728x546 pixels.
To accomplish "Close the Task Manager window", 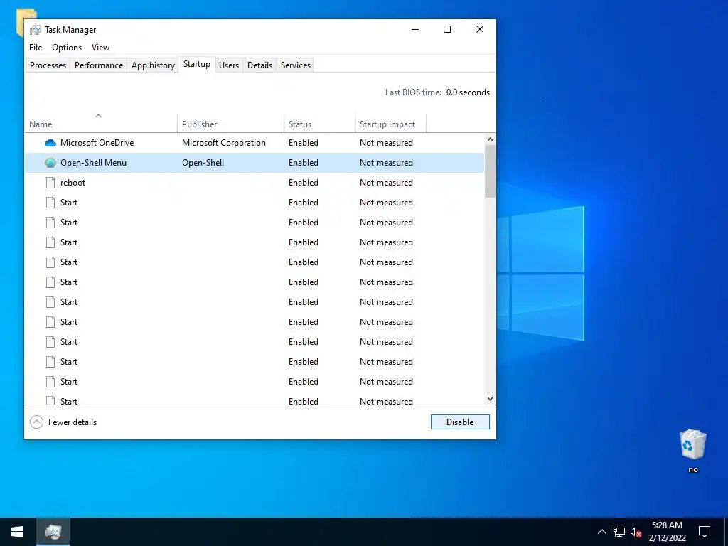I will [480, 29].
